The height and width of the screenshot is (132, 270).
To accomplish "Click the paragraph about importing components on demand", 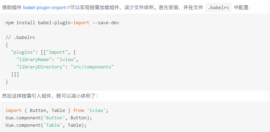I will click(50, 96).
